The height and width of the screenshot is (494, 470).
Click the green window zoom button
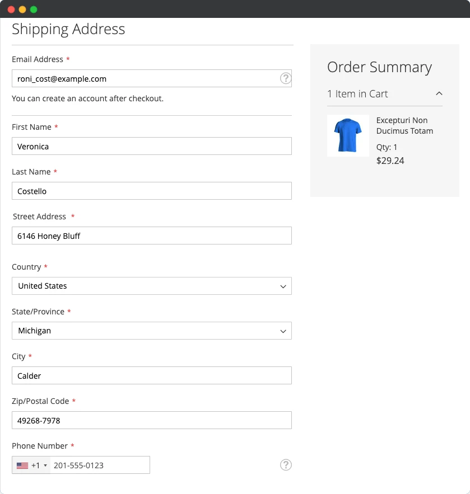[34, 9]
